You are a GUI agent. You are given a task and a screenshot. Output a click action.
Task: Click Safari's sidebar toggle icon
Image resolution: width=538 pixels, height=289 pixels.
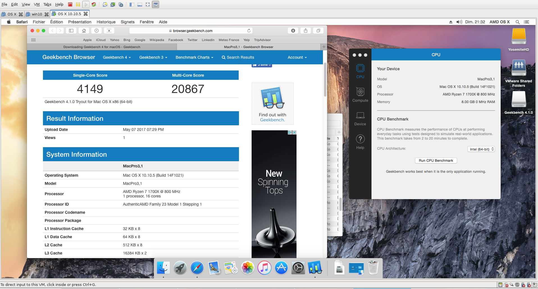coord(71,31)
